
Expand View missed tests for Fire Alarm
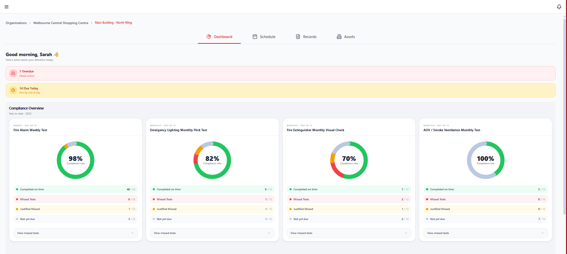(x=76, y=233)
